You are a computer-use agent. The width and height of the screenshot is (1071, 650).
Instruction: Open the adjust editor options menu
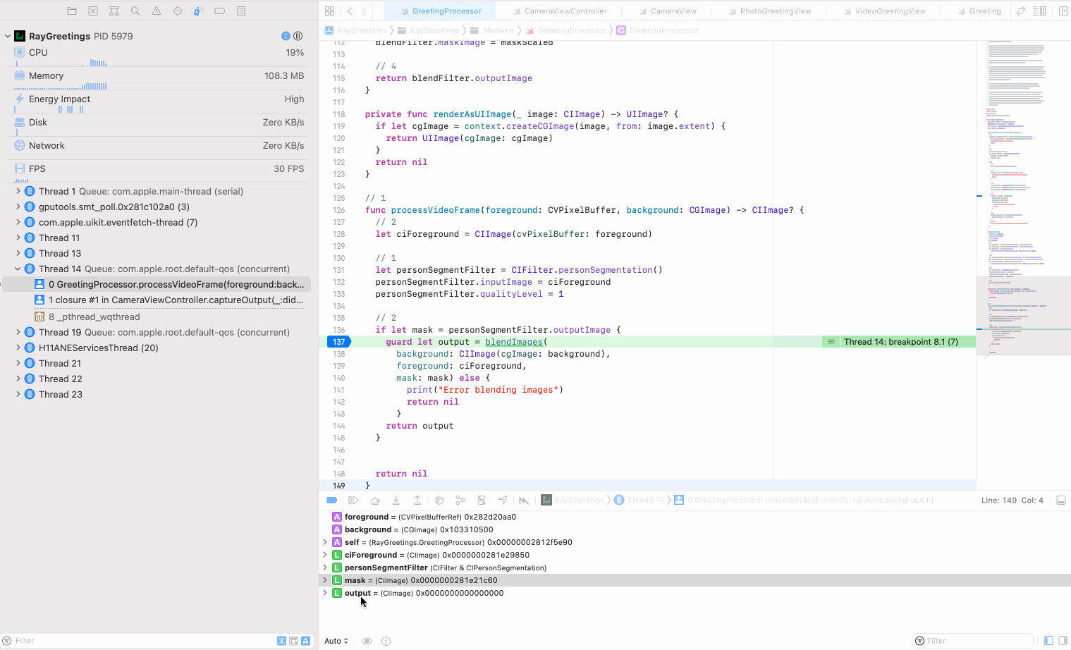pyautogui.click(x=1039, y=11)
